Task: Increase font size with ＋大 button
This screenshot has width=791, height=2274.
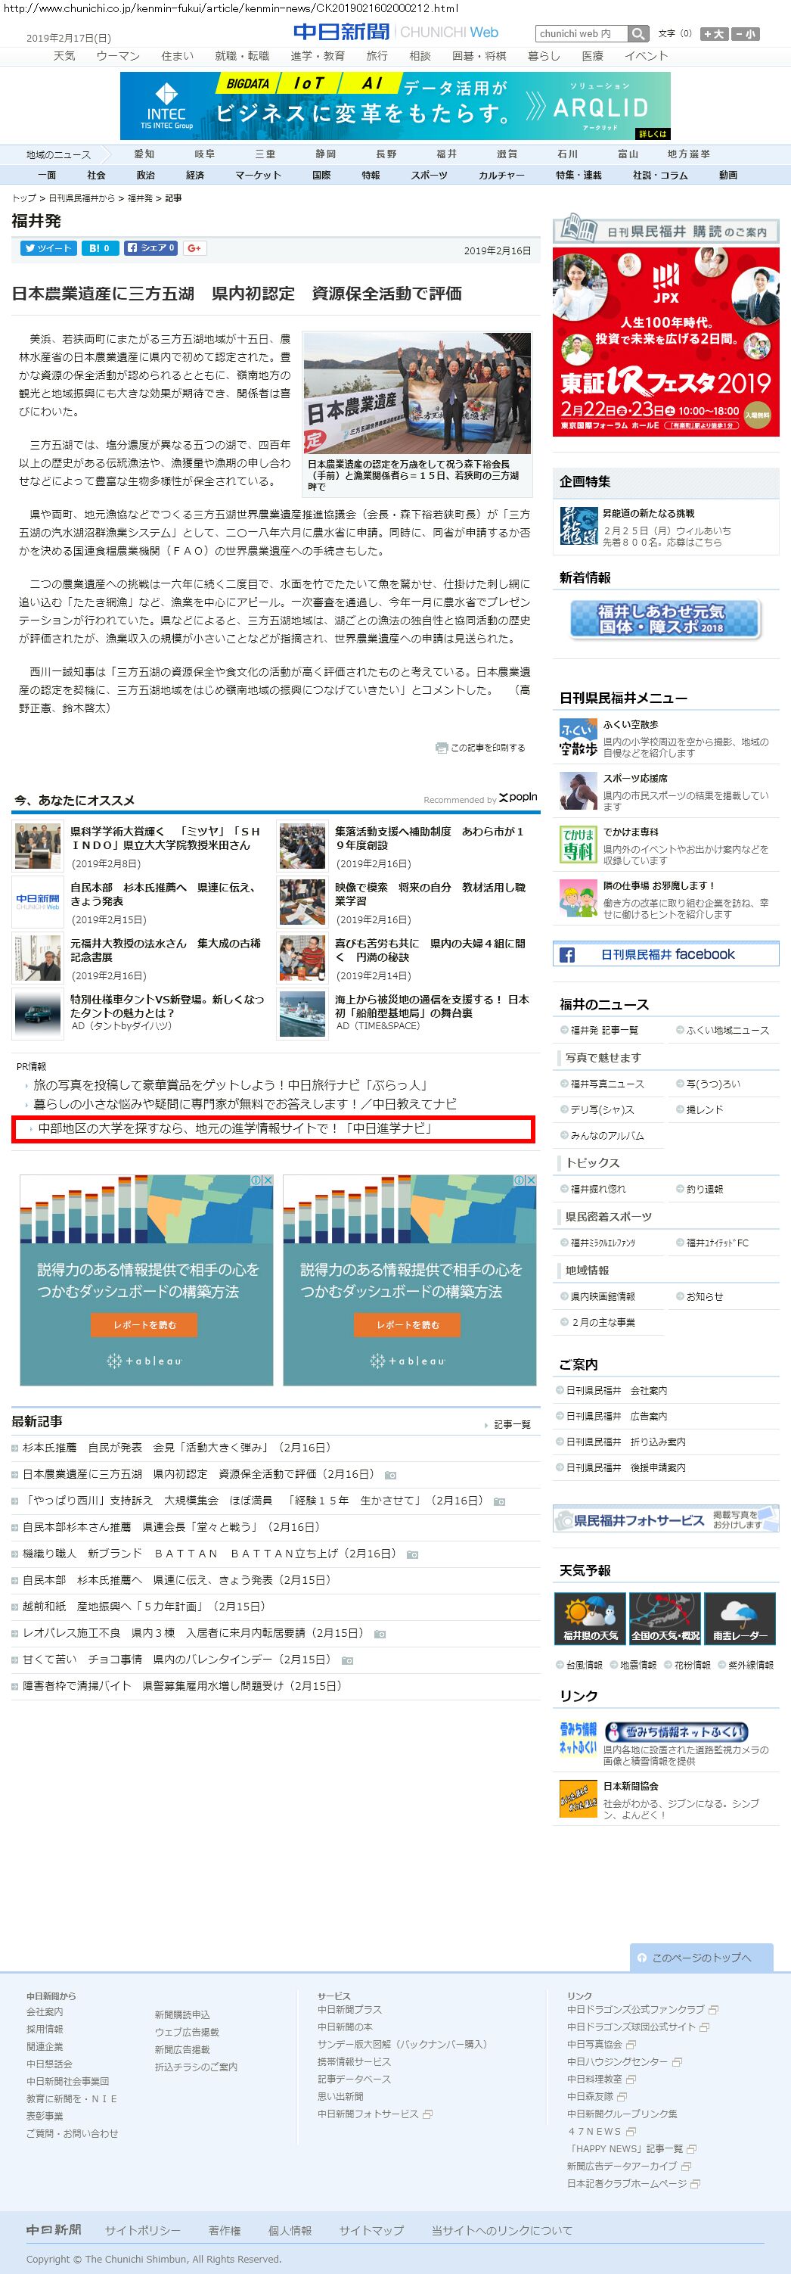Action: tap(713, 33)
